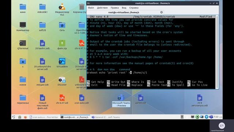Click the 'm h dom mon dow command' line
The height and width of the screenshot is (132, 234).
109,69
